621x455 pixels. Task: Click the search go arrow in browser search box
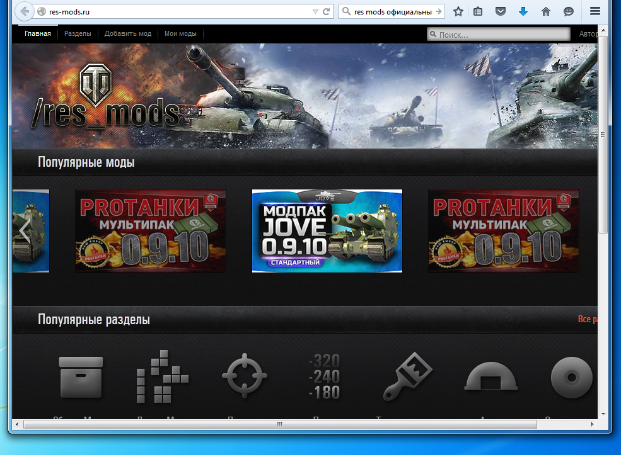(439, 12)
